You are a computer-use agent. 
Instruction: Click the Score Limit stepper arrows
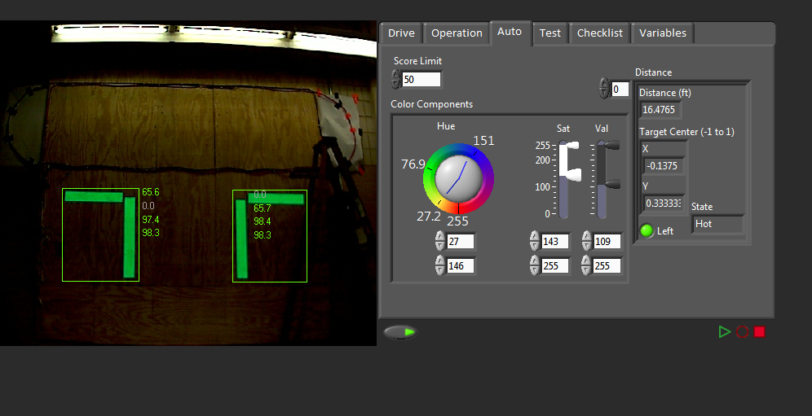[396, 79]
